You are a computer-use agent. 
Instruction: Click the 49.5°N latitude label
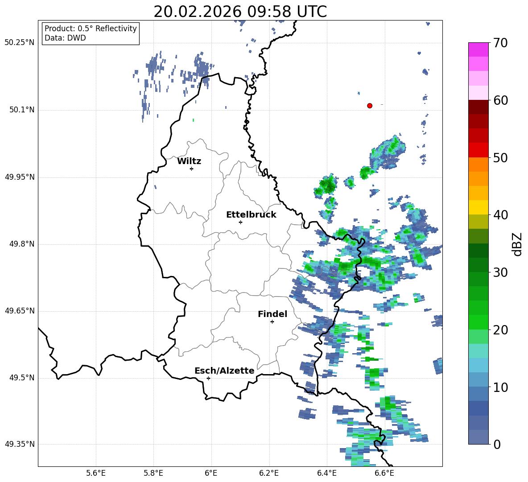coord(22,378)
